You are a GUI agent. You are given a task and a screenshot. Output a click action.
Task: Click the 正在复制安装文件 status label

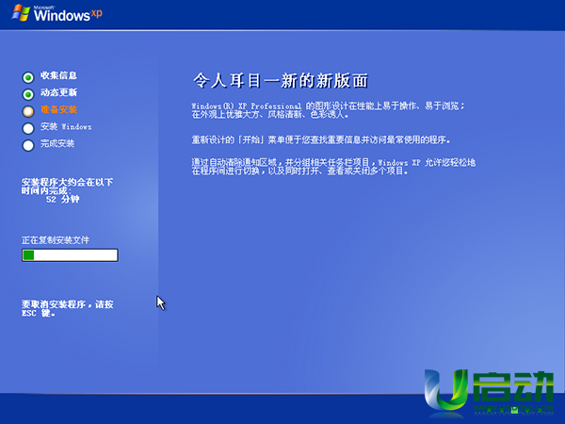[56, 240]
